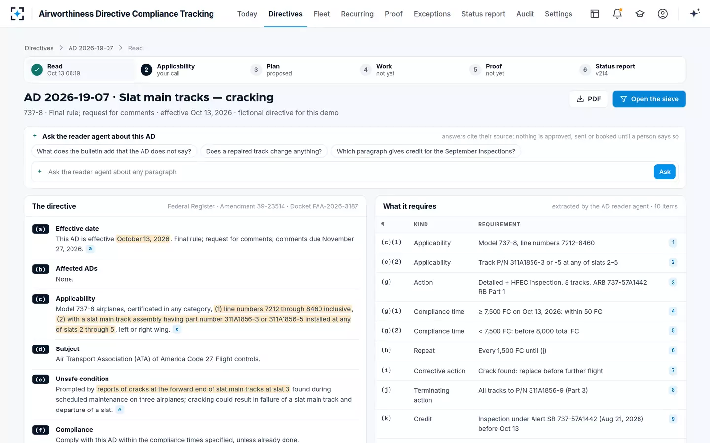
Task: Click reference badge 7 on Corrective action row
Action: 673,371
